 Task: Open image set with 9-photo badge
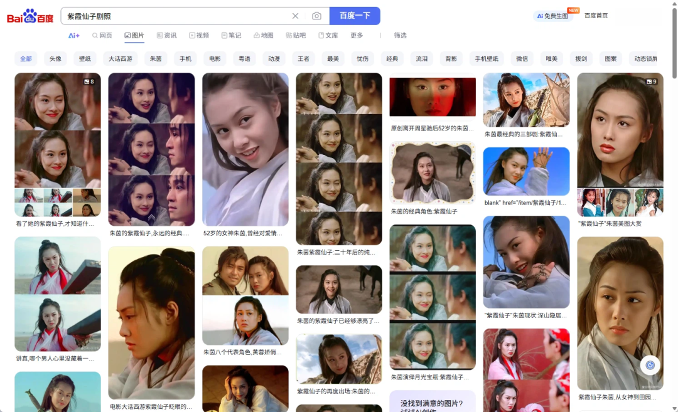click(620, 144)
